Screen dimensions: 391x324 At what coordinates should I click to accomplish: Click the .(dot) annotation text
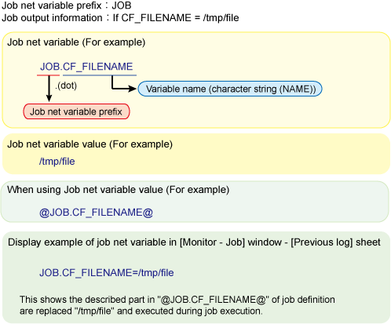[x=66, y=86]
